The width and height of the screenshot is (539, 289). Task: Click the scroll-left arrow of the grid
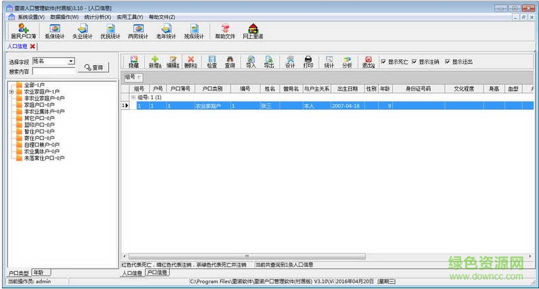click(x=124, y=256)
